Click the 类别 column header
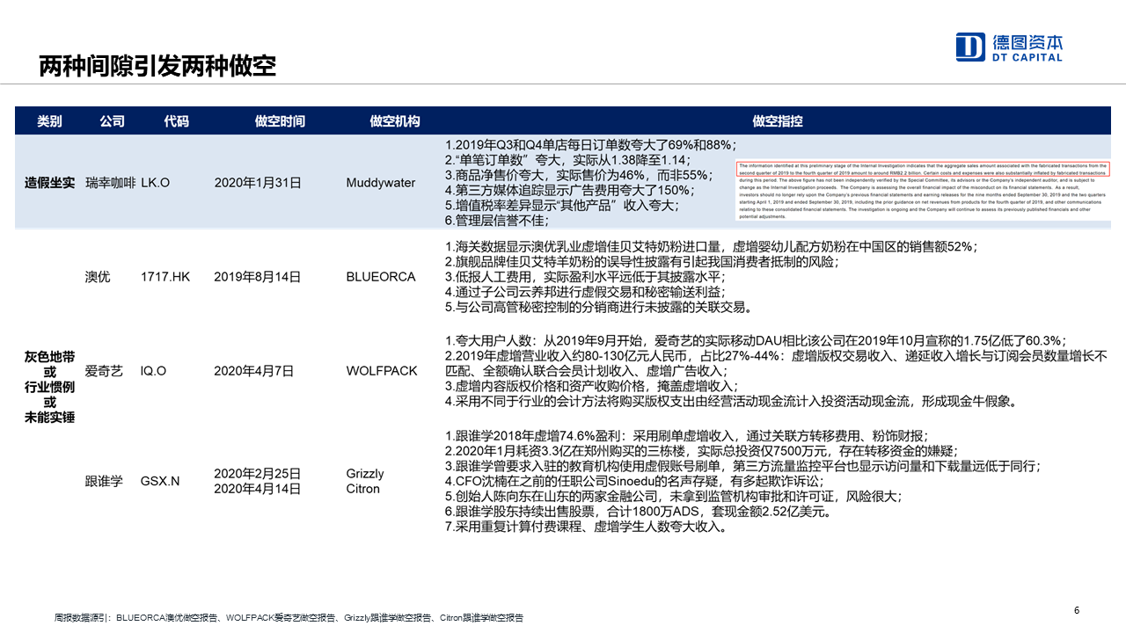 49,121
